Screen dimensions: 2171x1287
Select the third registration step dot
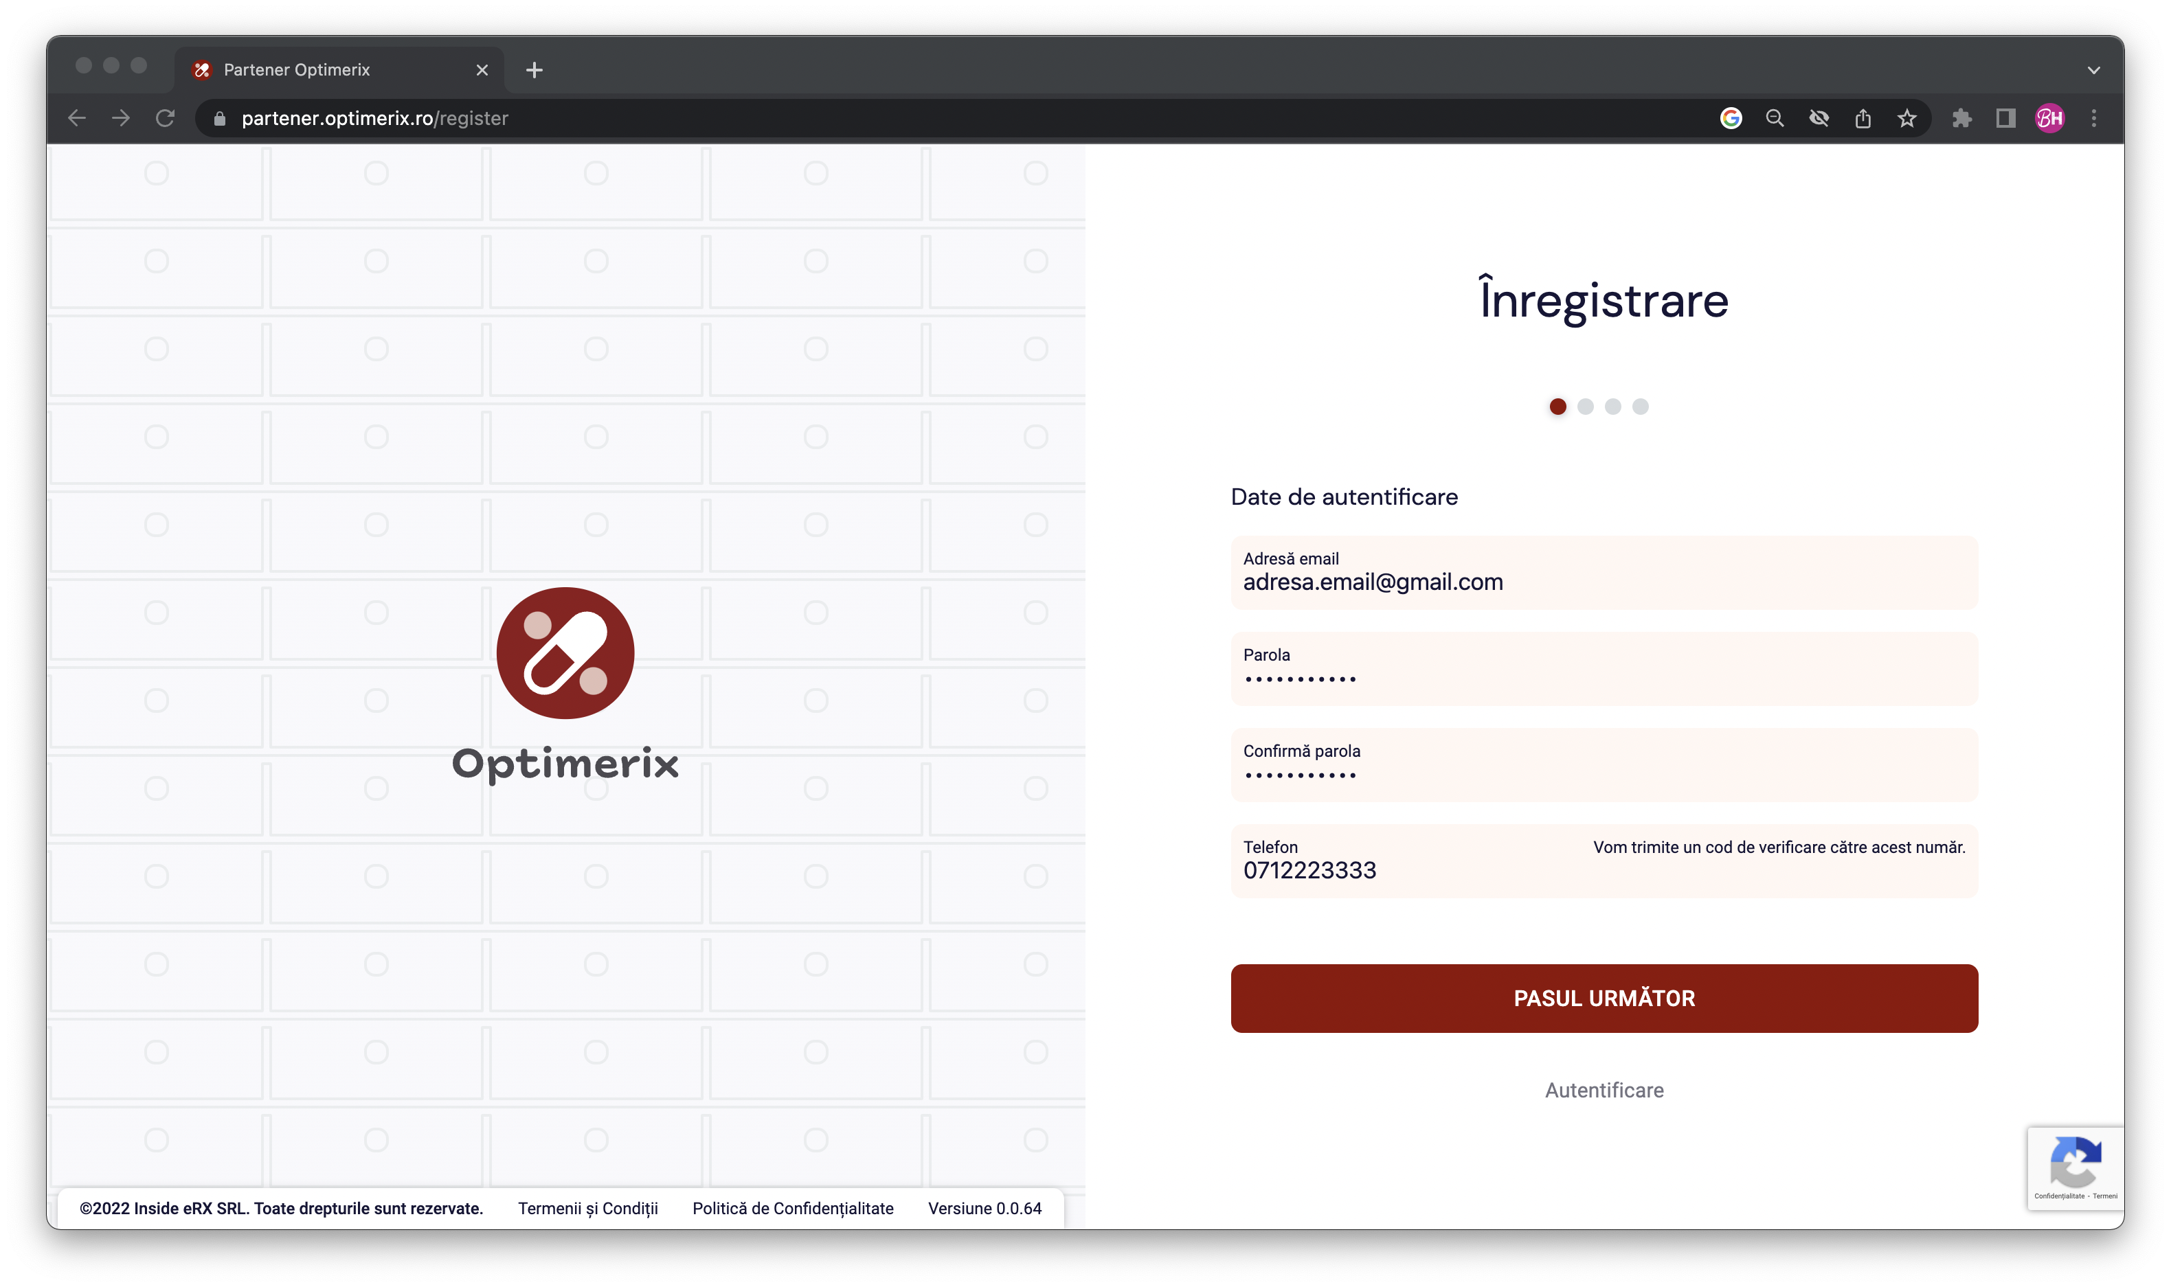pyautogui.click(x=1612, y=407)
